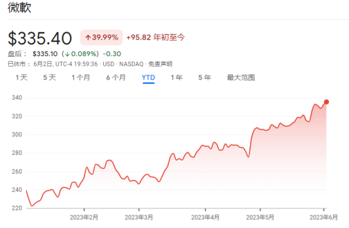This screenshot has height=228, width=349.
Task: Click the $335.40 current price
Action: (x=40, y=39)
